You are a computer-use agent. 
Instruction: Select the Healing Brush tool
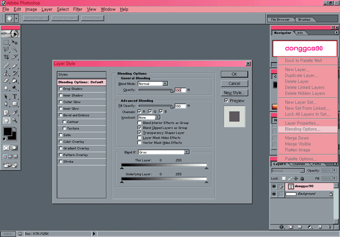[6, 65]
